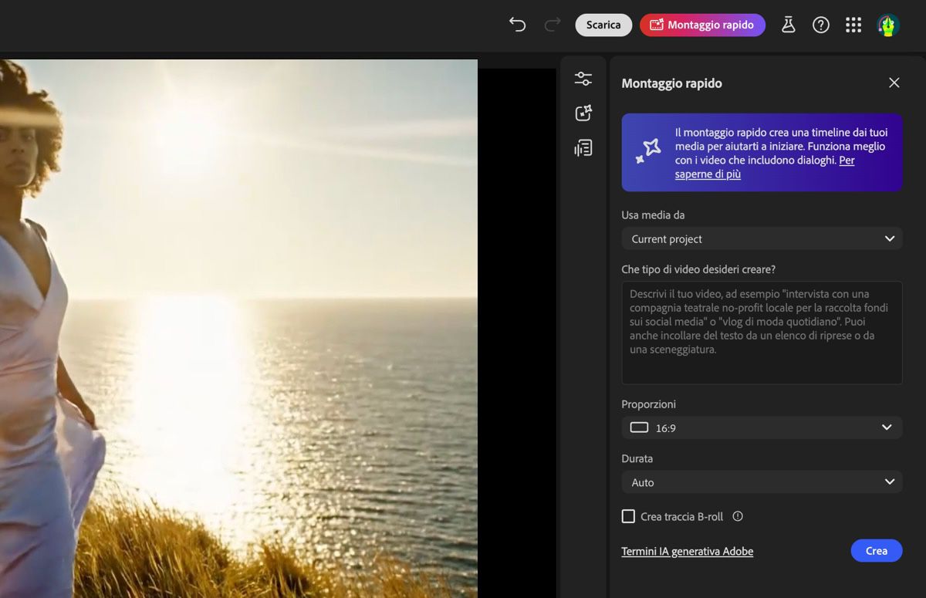
Task: Click the video preview of the woman
Action: [x=238, y=329]
